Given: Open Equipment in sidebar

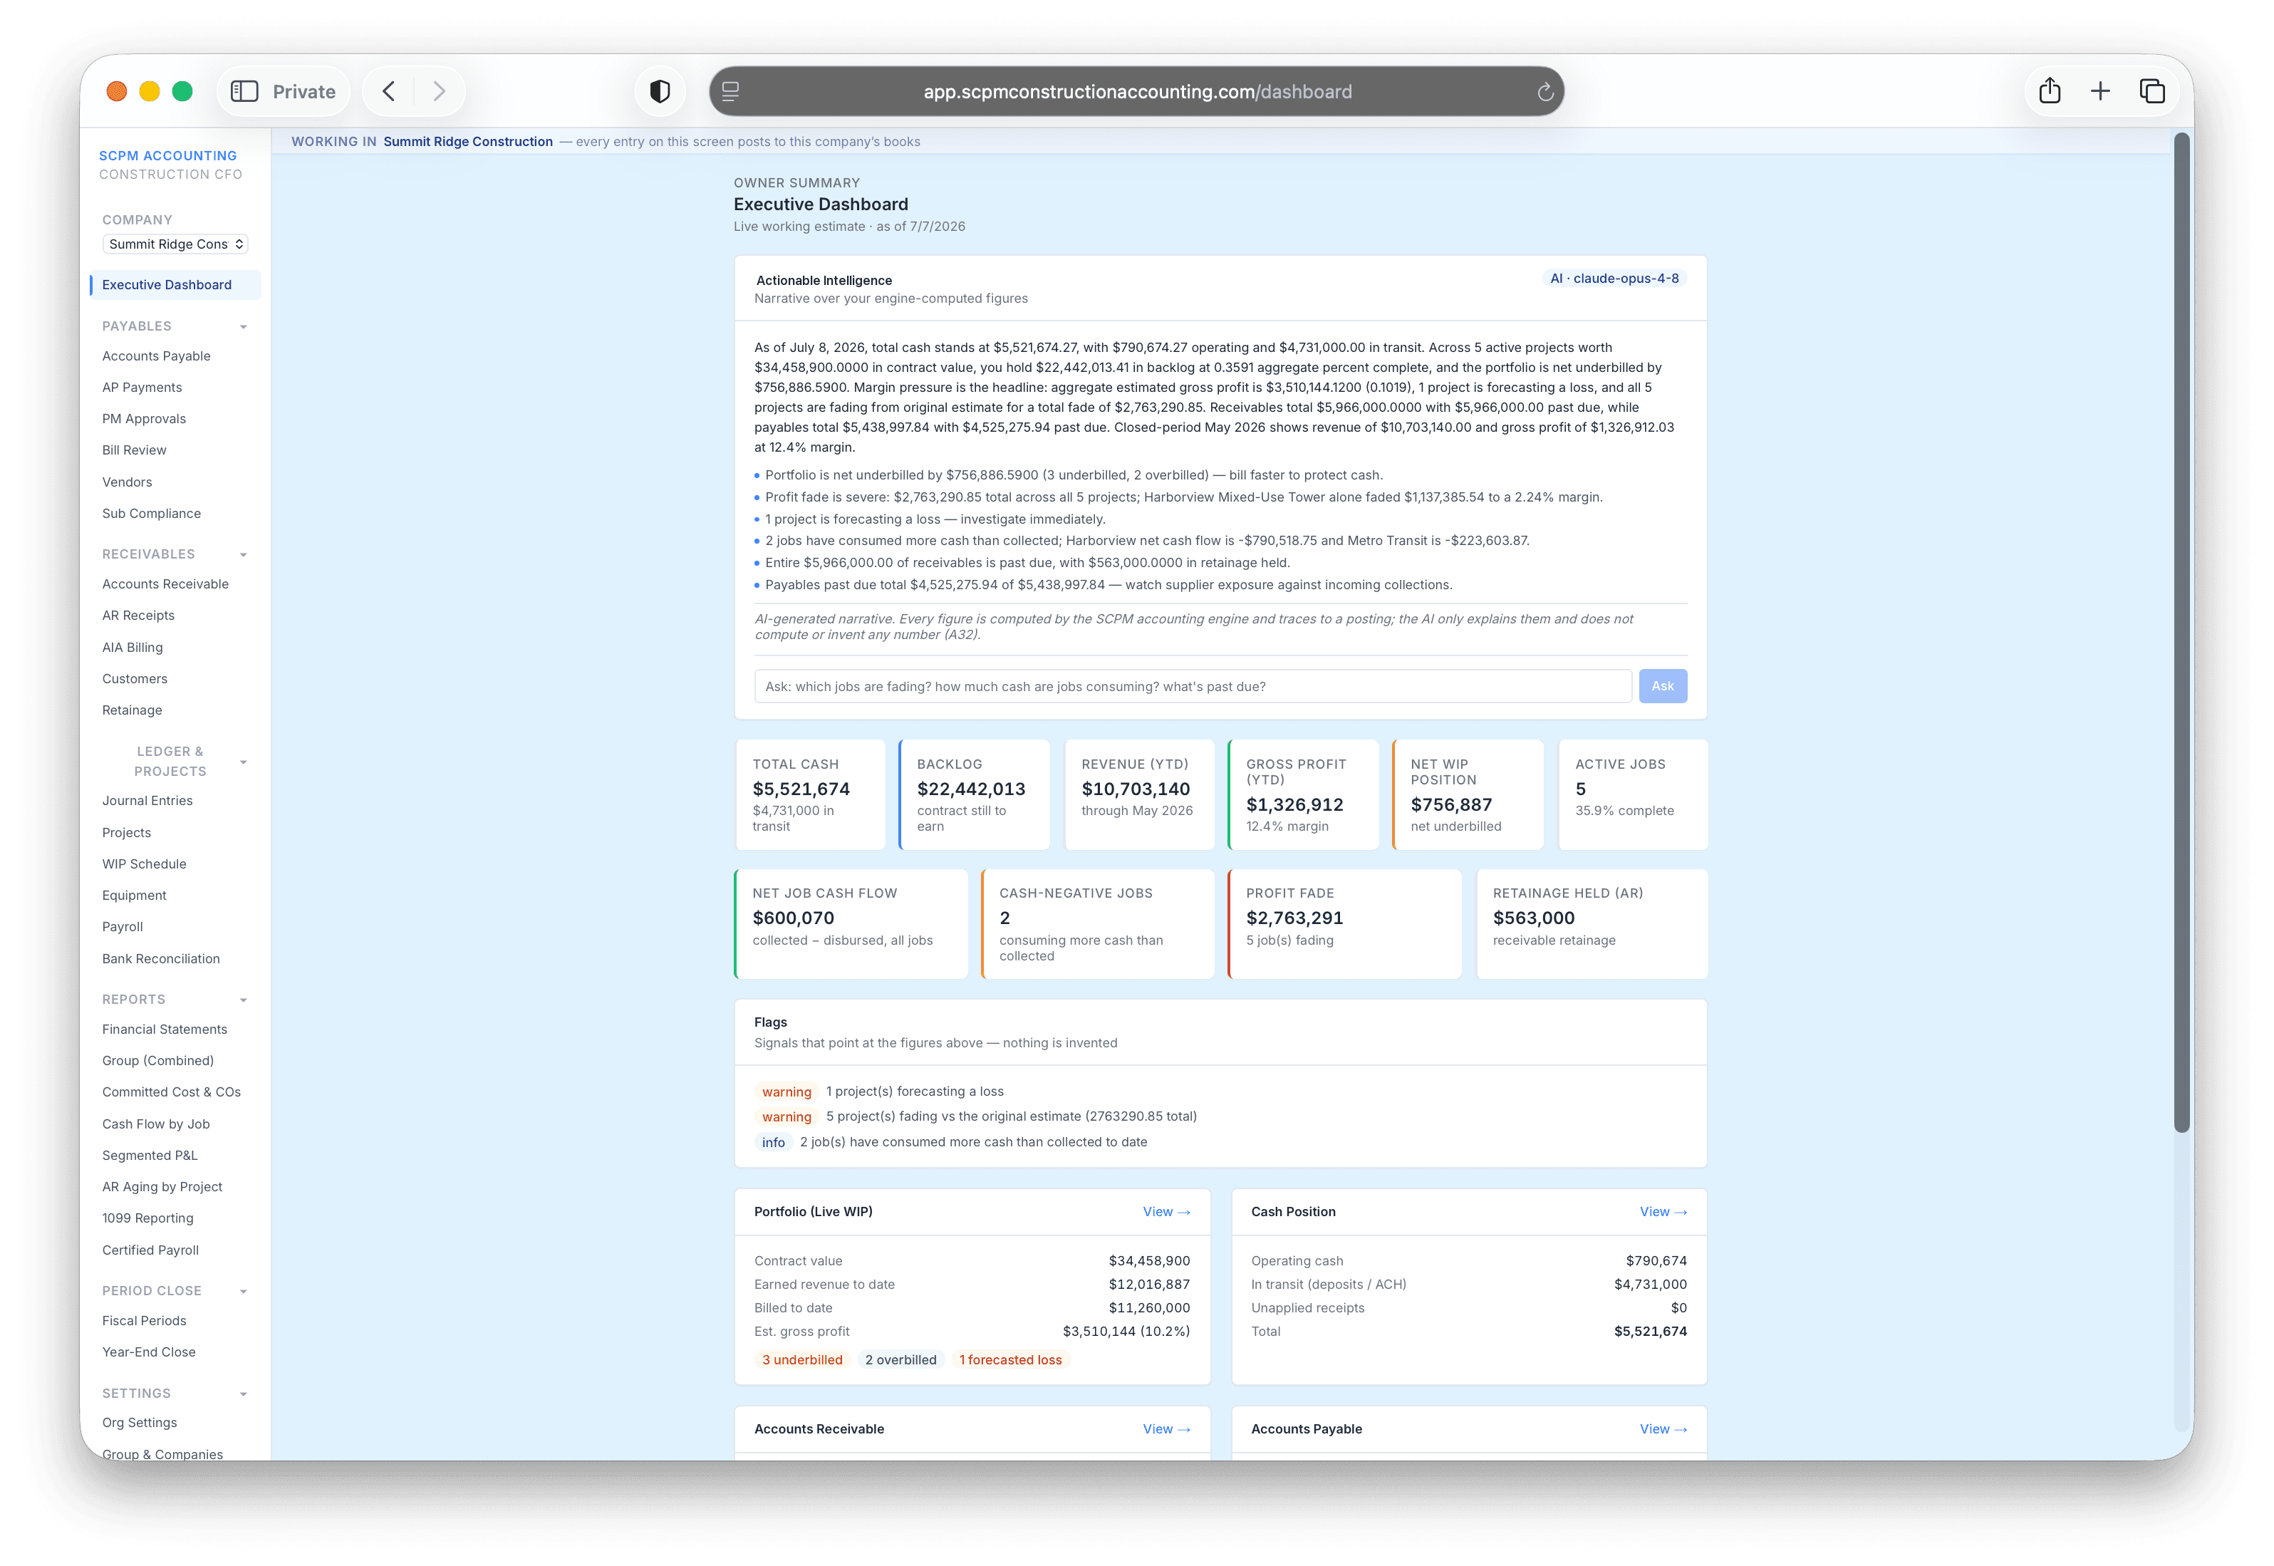Looking at the screenshot, I should point(135,896).
